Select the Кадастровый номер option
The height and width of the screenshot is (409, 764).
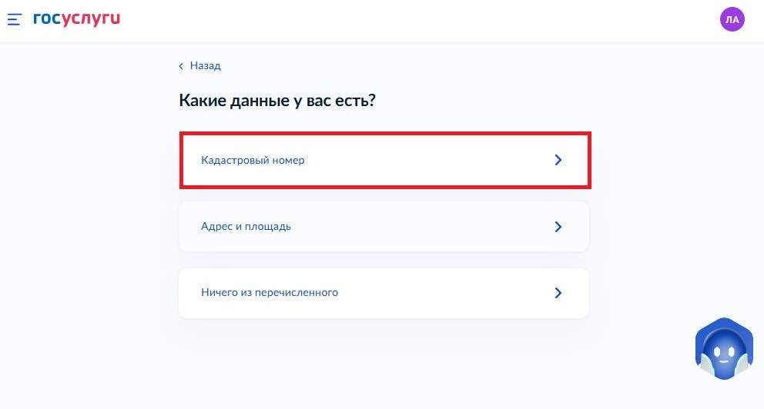(384, 161)
